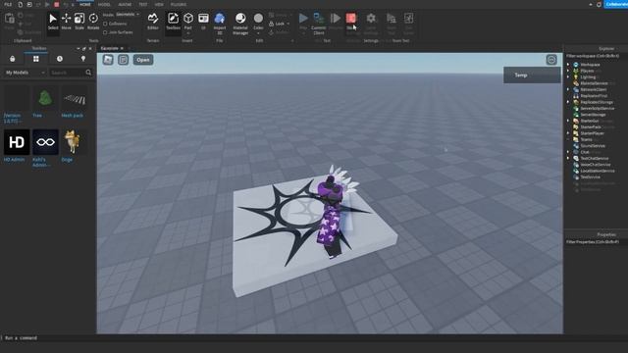Open the FILE menu
Viewport: 628px width, 353px height.
pos(8,4)
